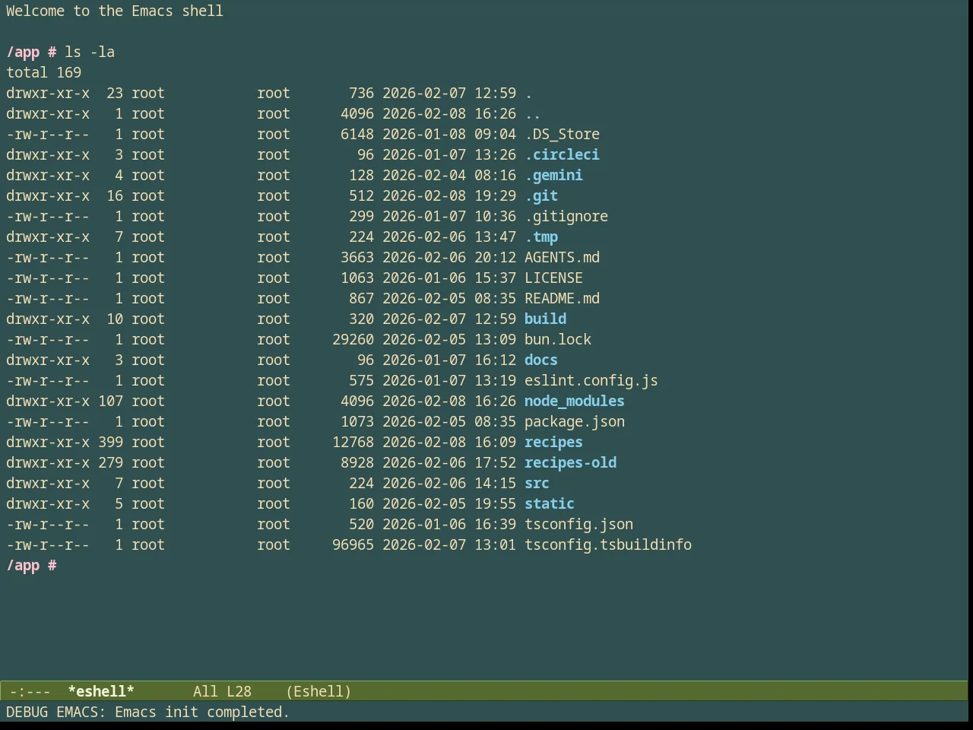Click the .circleci directory name
Viewport: 973px width, 730px height.
point(562,154)
